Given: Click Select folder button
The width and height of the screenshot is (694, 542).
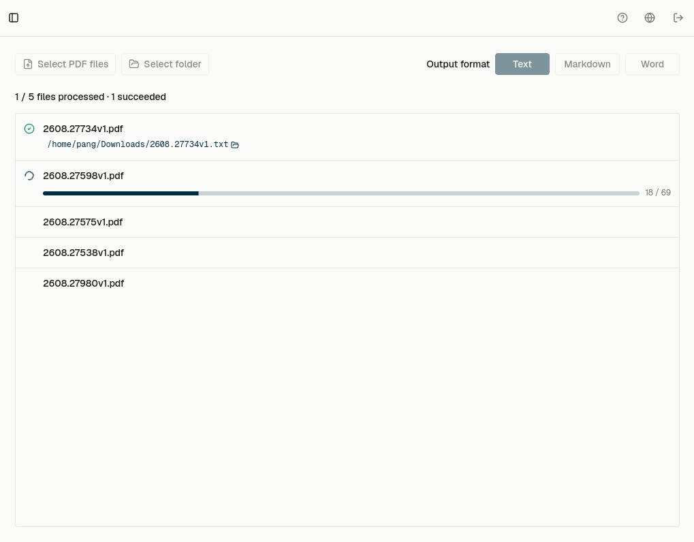Looking at the screenshot, I should tap(165, 64).
